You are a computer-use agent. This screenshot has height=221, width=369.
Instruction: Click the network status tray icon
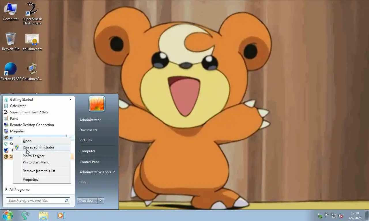tap(334, 216)
